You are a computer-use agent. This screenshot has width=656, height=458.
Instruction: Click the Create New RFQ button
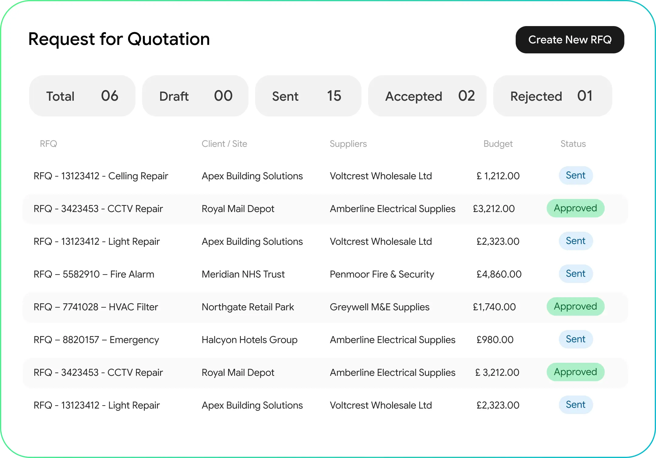click(570, 40)
